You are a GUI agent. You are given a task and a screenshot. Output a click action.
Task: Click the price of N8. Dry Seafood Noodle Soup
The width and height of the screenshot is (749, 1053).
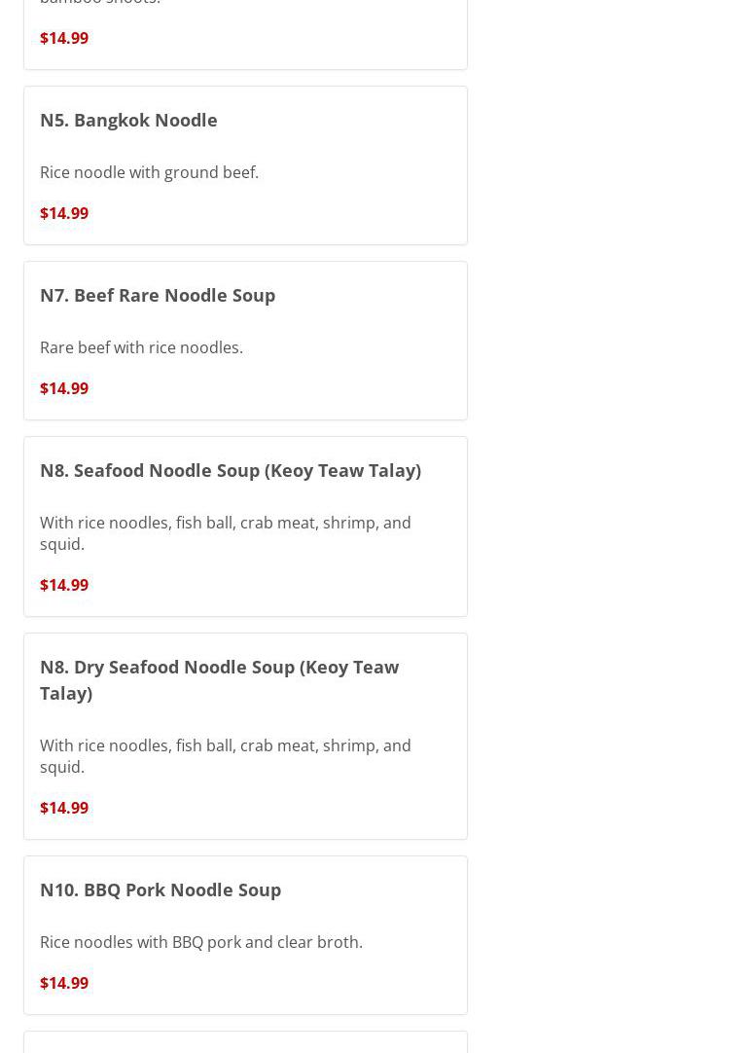(64, 808)
